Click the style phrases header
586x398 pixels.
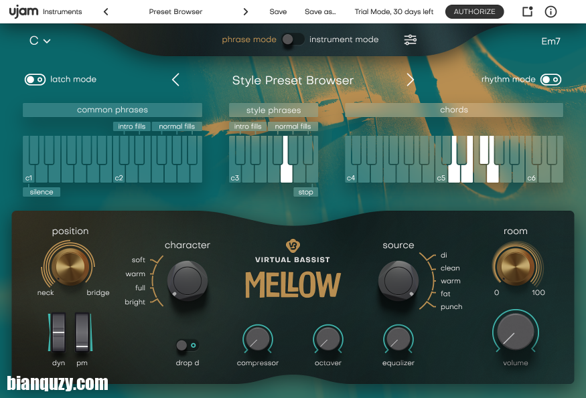point(273,110)
